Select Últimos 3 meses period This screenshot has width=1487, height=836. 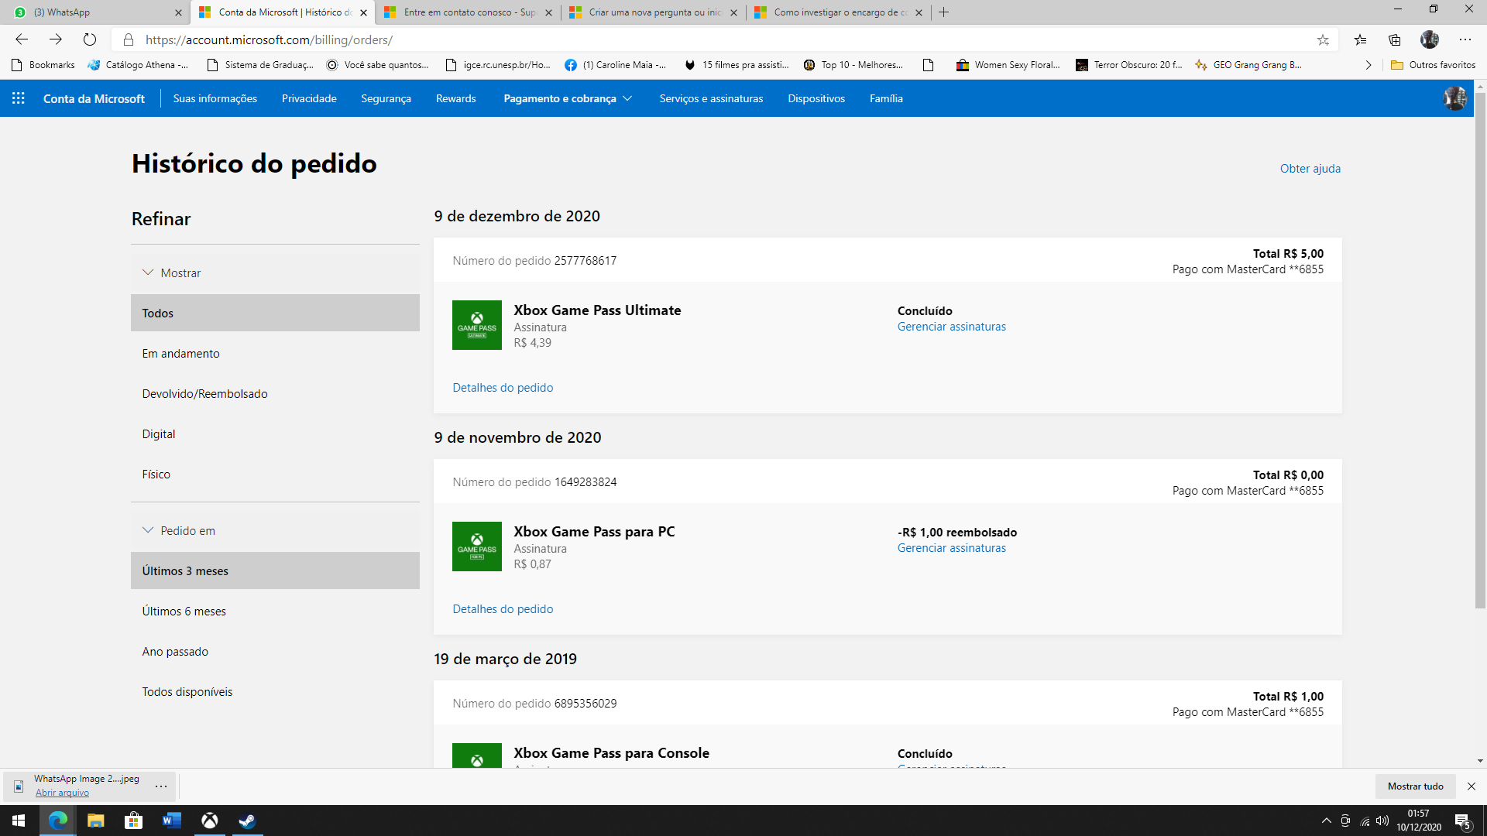[x=275, y=570]
